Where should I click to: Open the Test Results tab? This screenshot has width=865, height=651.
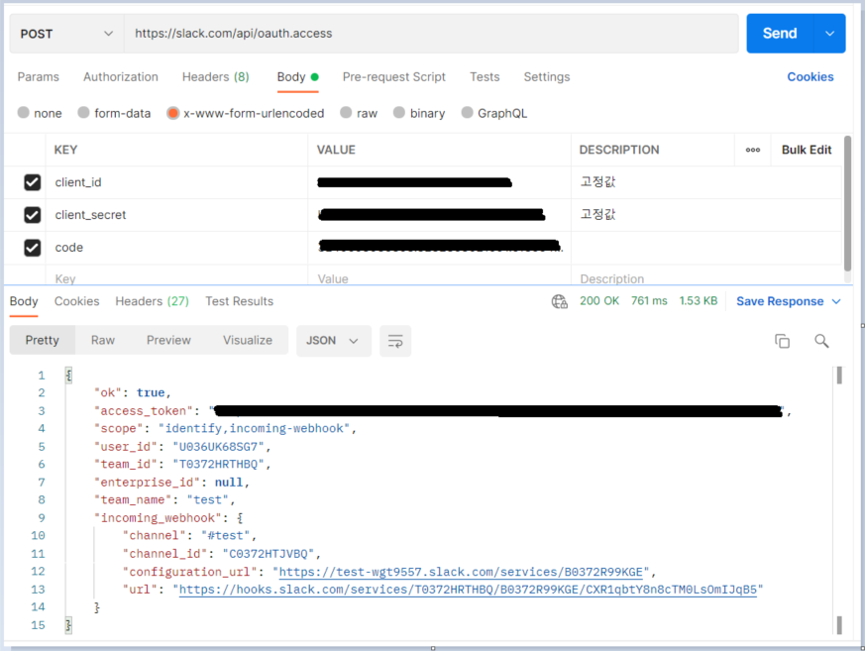click(240, 301)
